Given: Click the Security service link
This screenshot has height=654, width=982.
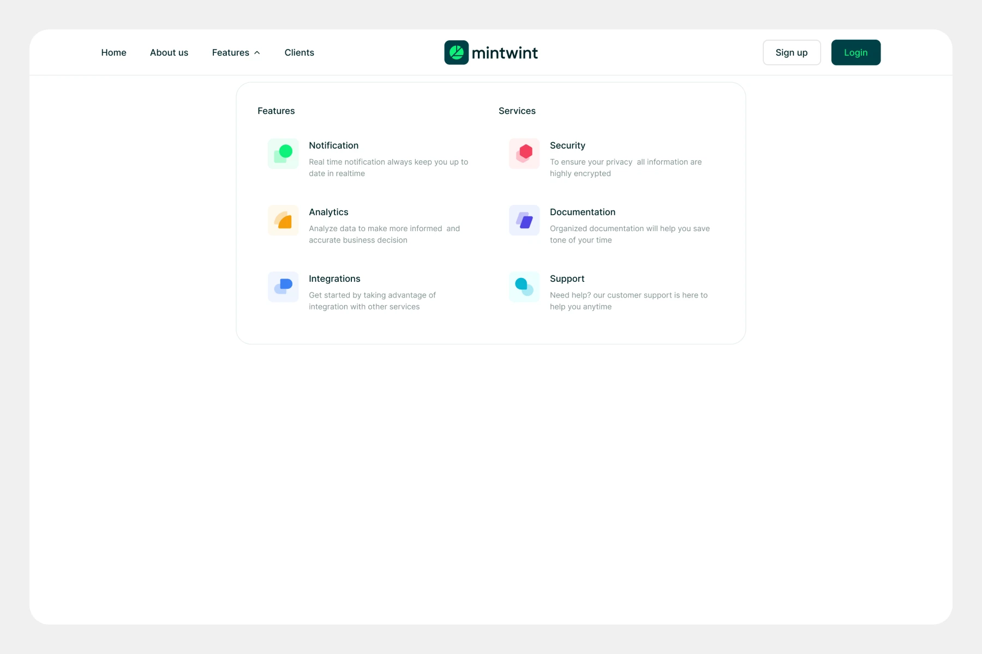Looking at the screenshot, I should click(x=567, y=146).
